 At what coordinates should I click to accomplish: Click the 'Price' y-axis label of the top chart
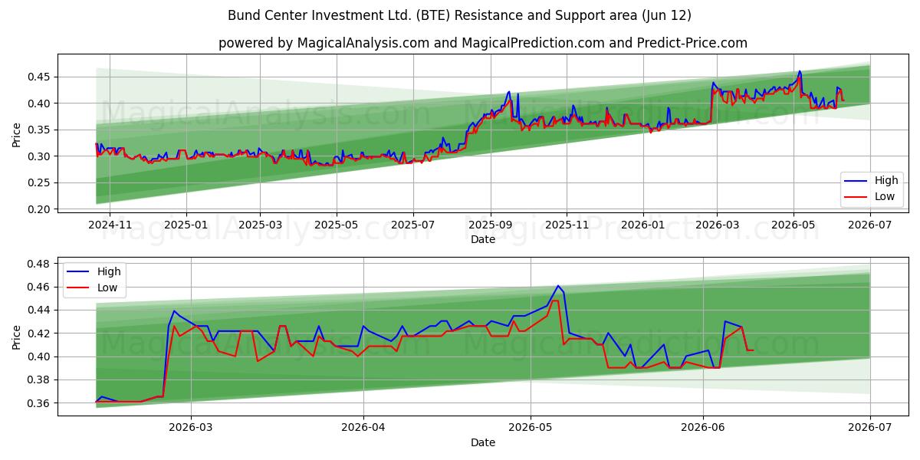coord(17,135)
